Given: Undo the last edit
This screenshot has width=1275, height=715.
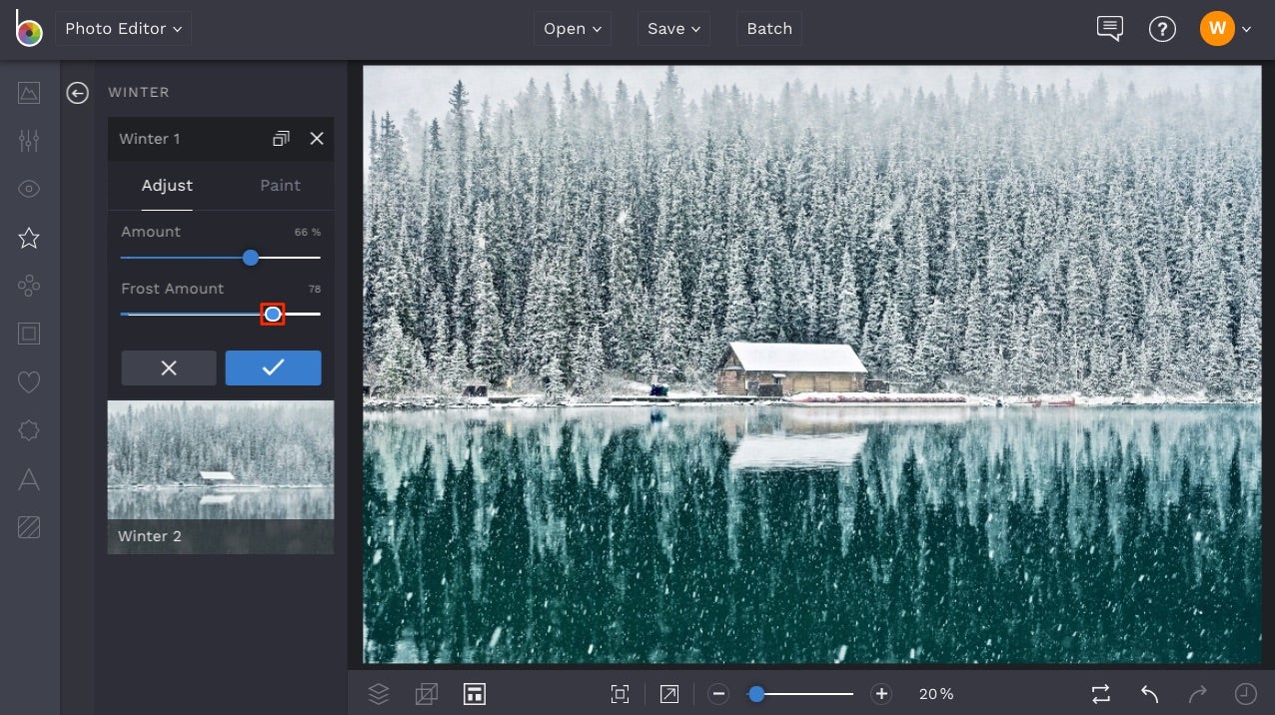Looking at the screenshot, I should click(1147, 693).
